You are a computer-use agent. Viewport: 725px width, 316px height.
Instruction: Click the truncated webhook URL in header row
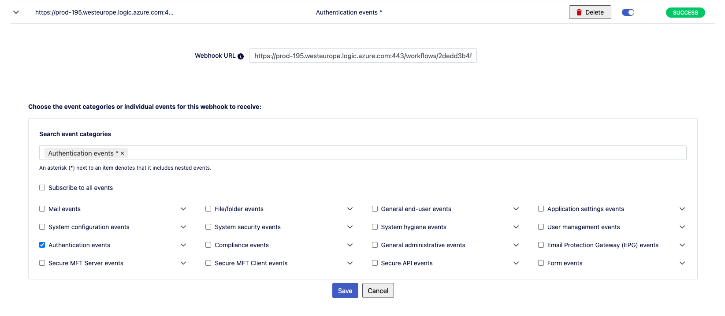click(104, 12)
